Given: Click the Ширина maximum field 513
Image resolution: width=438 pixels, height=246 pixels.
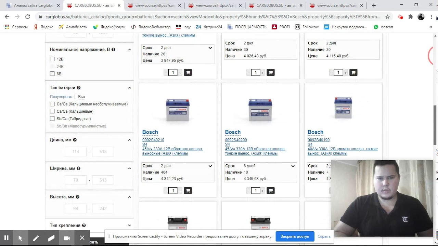Looking at the screenshot, I should coord(103,180).
